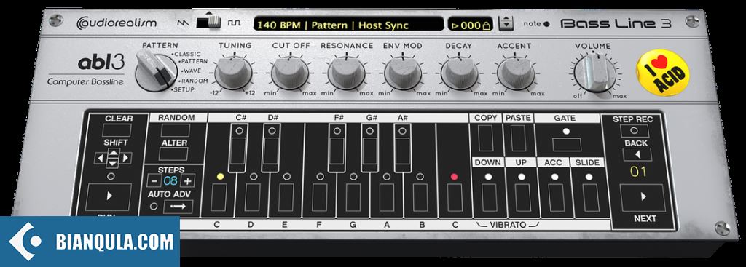
Task: Click the BACK step arrow button
Action: pos(637,154)
